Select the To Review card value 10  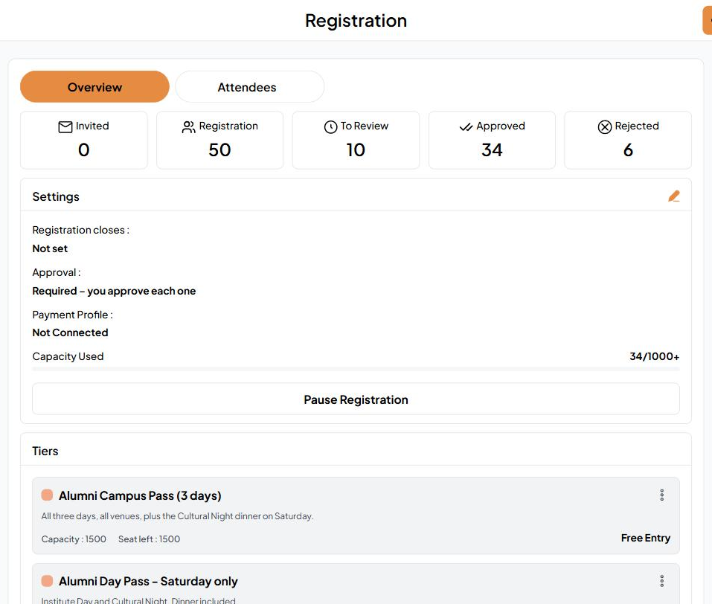356,150
